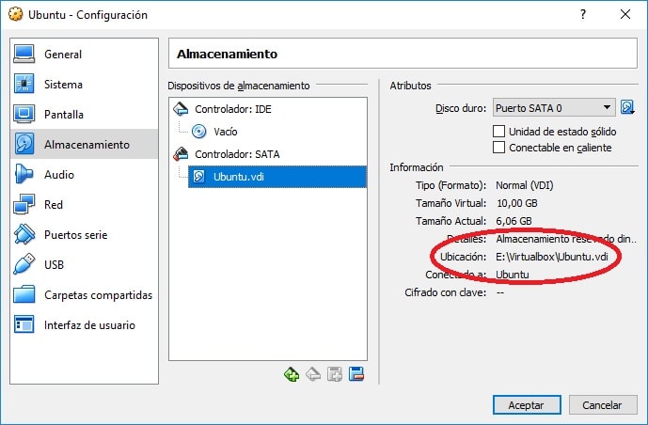Click the VirtualBox gear icon in title bar
The image size is (648, 425).
pyautogui.click(x=16, y=14)
